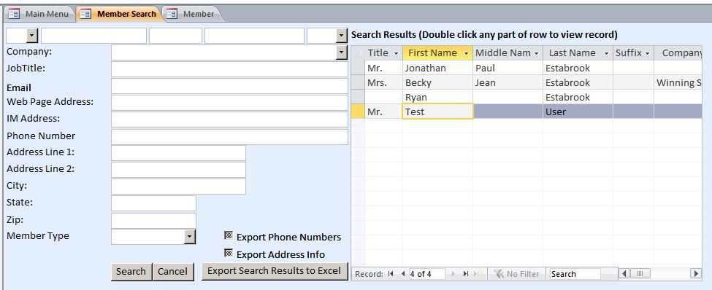This screenshot has height=290, width=712.
Task: Click the State input field
Action: pos(153,203)
